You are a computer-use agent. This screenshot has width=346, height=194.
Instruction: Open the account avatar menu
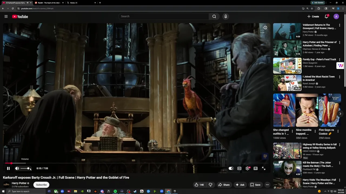coord(336,16)
